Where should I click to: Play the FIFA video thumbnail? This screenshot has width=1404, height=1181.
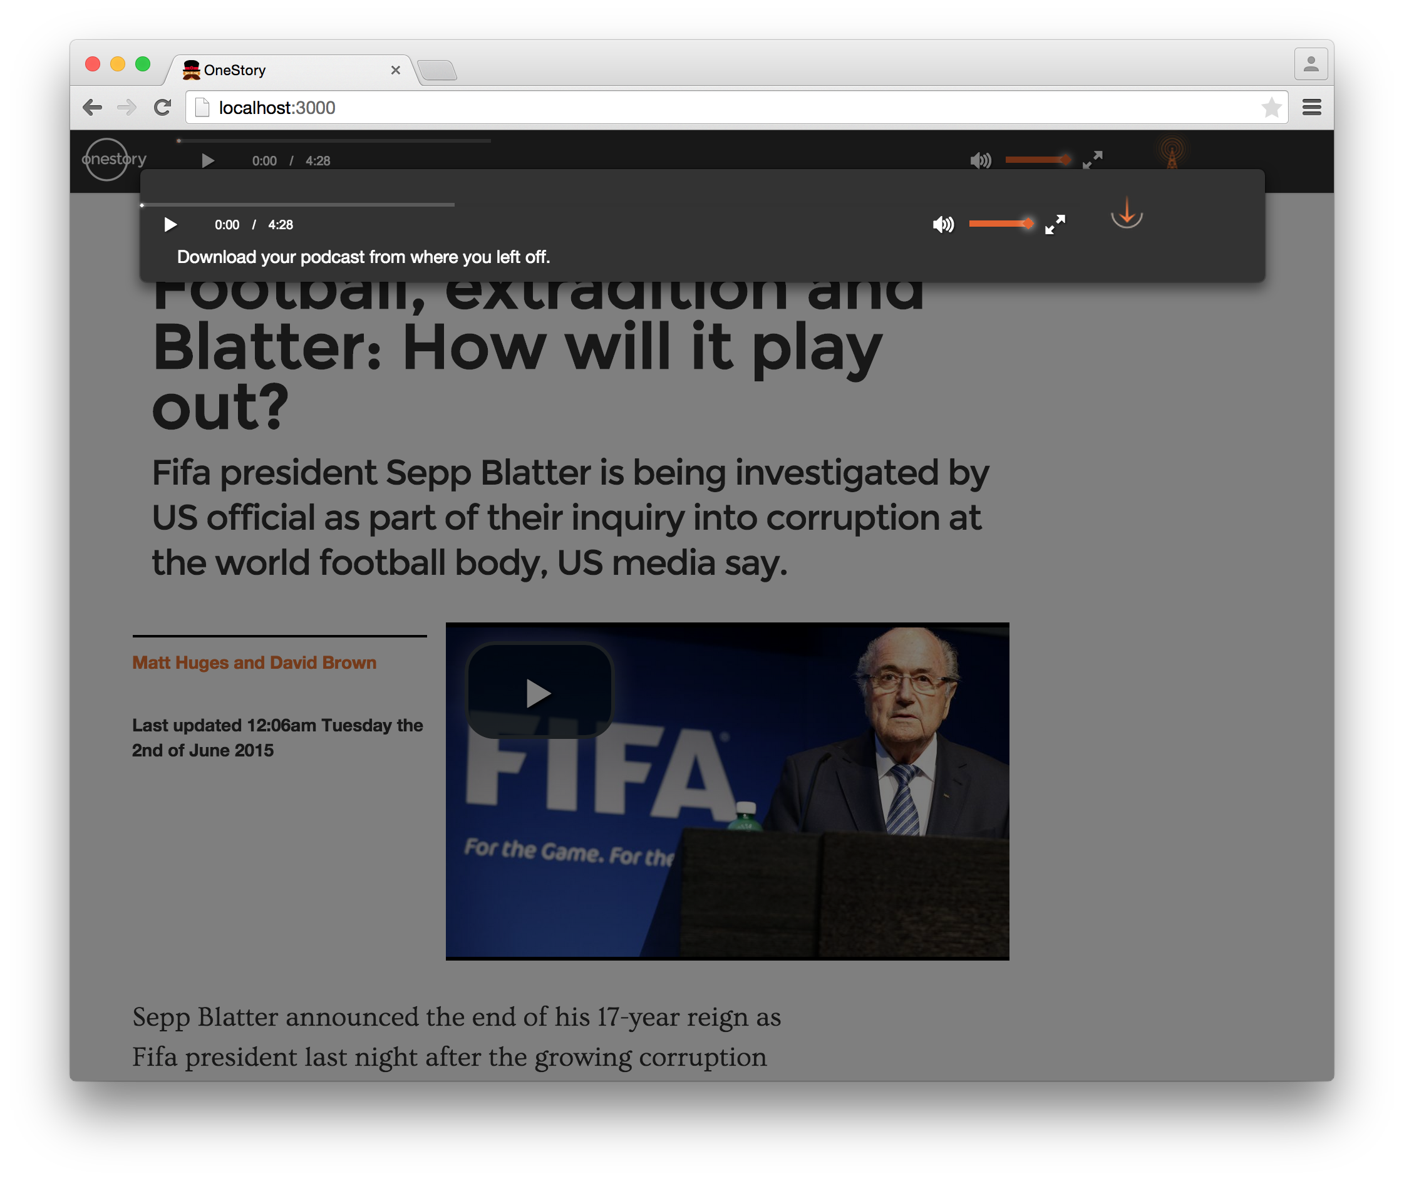[x=539, y=693]
